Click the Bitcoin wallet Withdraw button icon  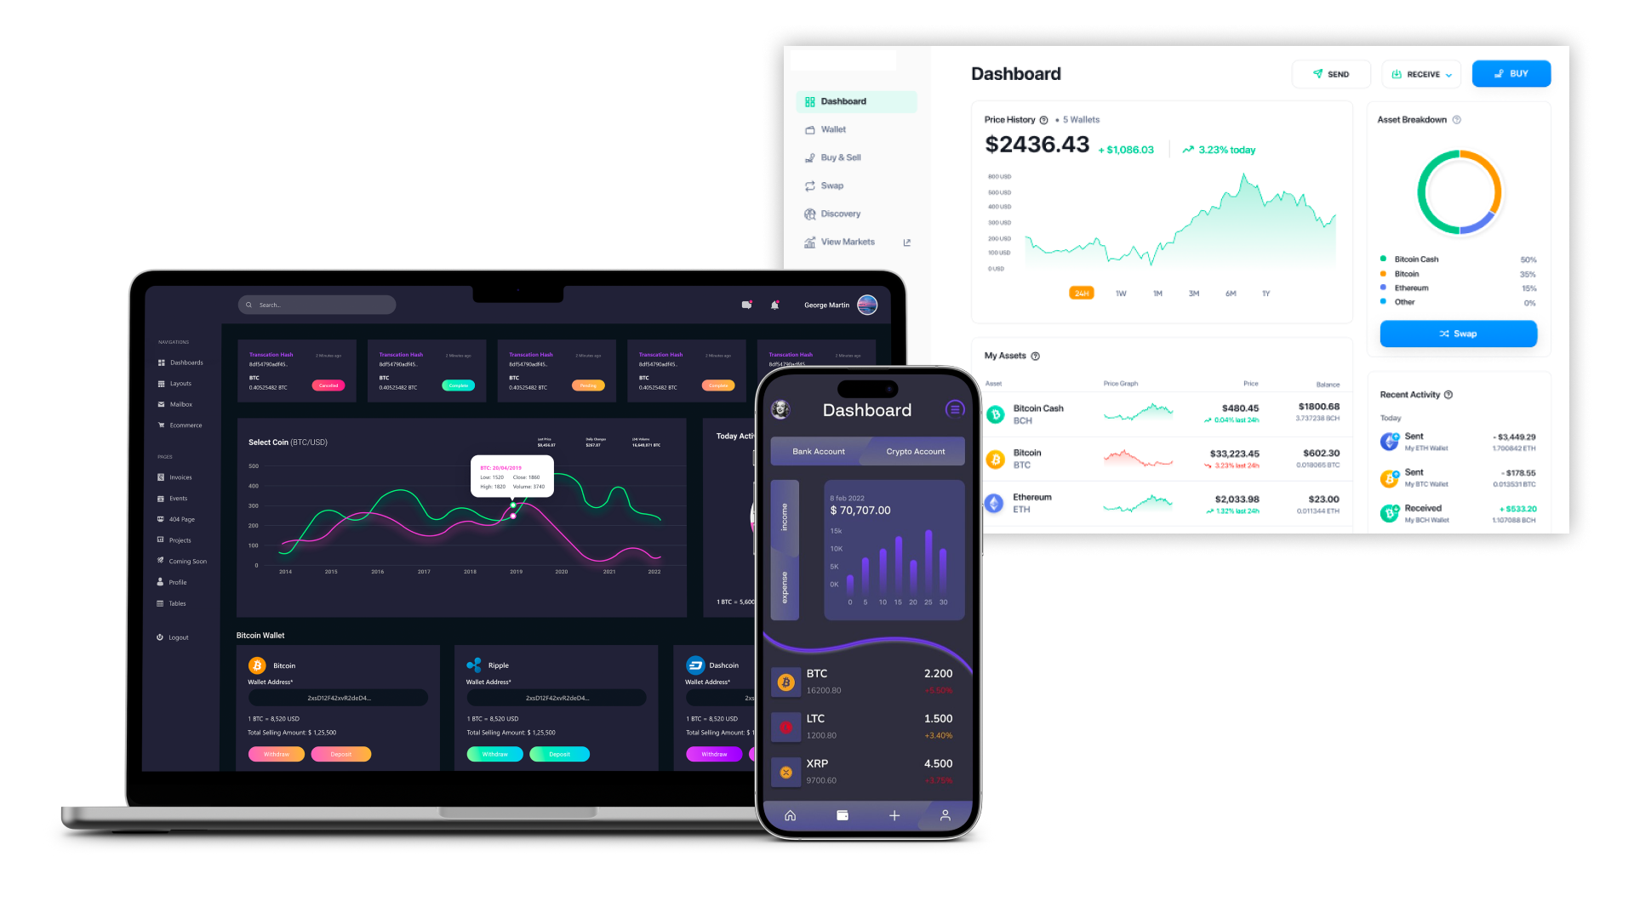[x=276, y=753]
